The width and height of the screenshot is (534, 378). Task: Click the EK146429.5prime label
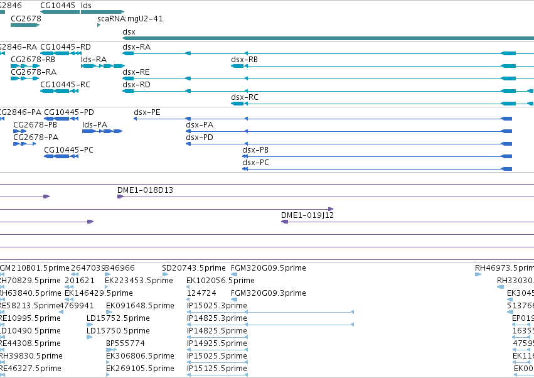coord(99,293)
